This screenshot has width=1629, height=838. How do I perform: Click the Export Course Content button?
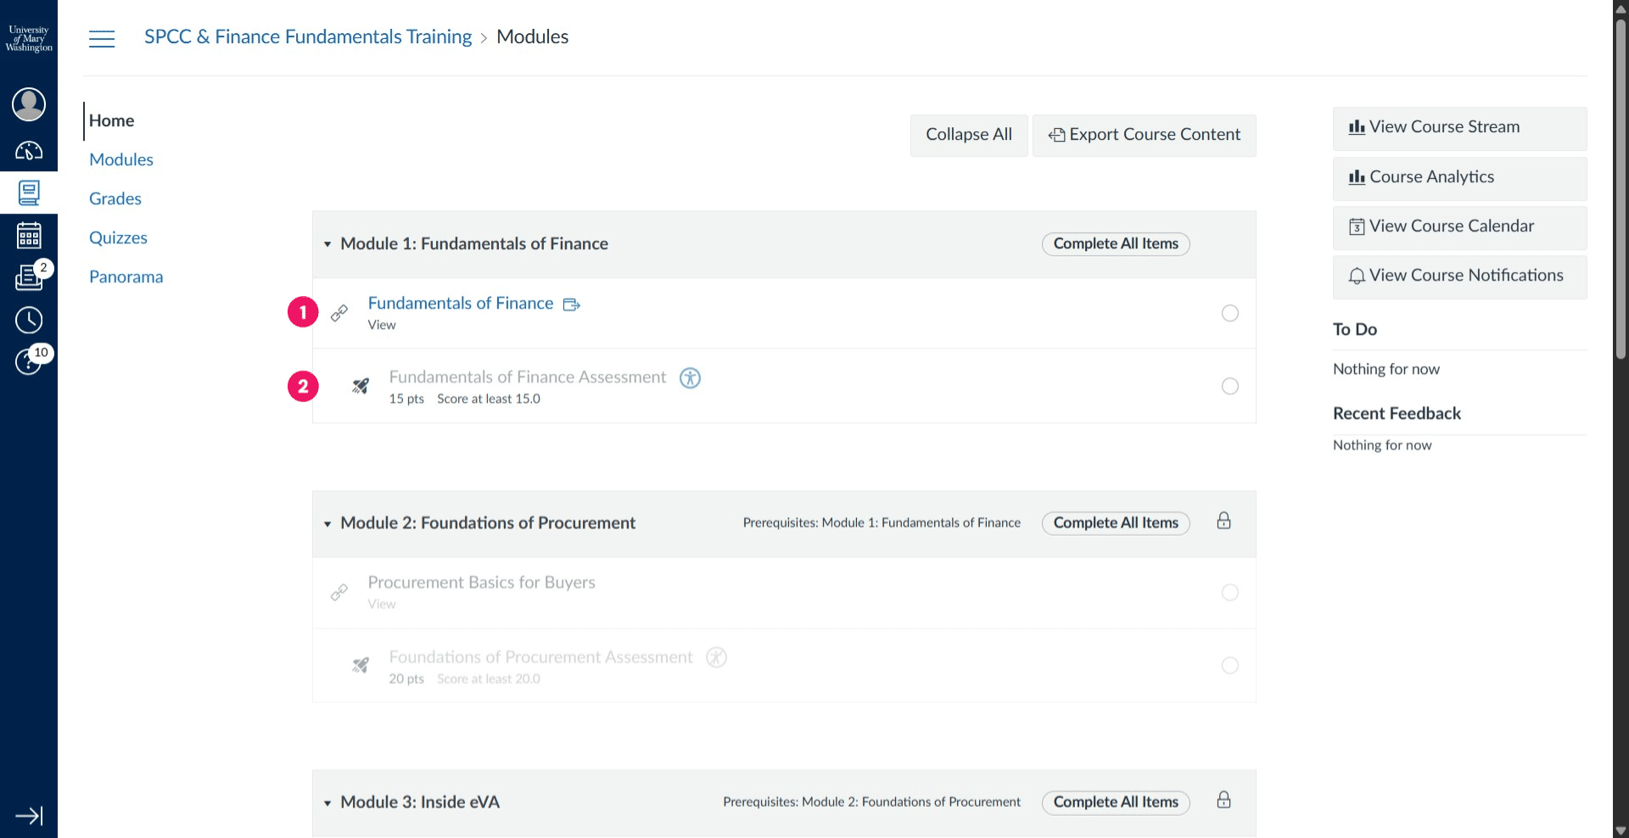point(1144,135)
